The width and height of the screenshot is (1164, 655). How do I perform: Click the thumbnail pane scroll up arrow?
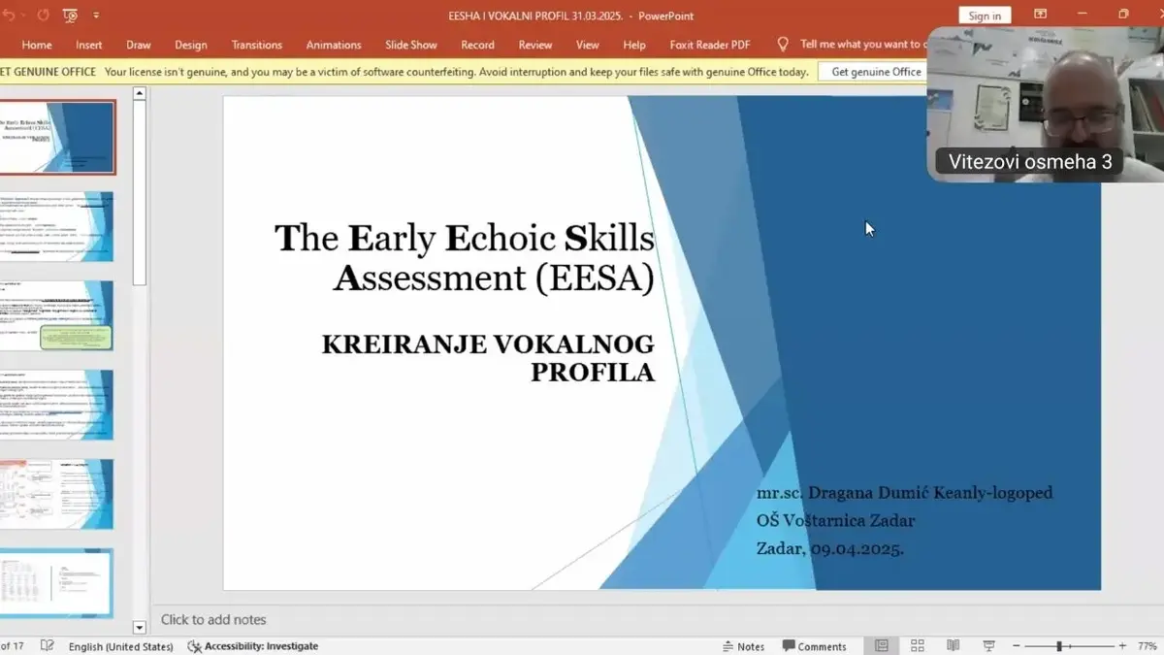point(139,93)
